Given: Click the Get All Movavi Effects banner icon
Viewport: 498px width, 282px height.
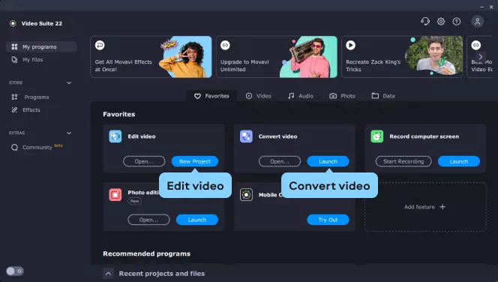Looking at the screenshot, I should click(100, 45).
